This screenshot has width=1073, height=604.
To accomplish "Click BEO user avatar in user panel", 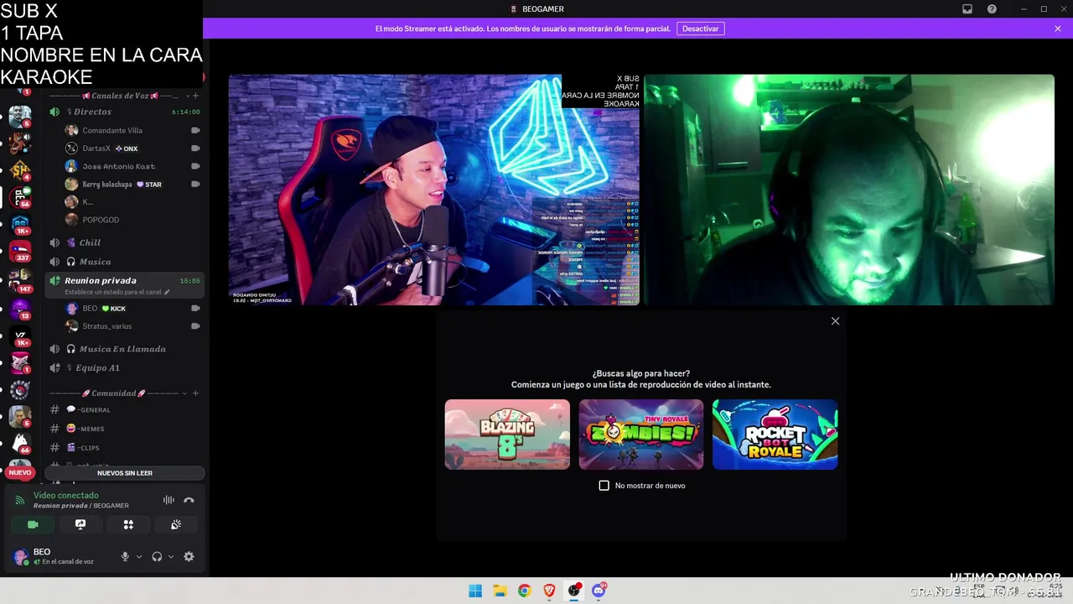I will [21, 557].
